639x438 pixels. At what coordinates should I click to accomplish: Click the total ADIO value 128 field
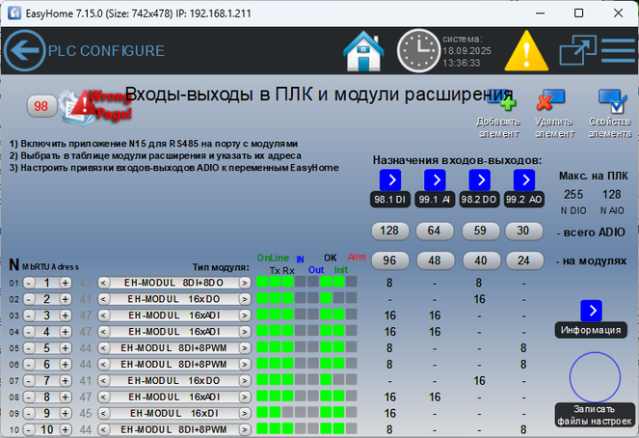point(390,231)
